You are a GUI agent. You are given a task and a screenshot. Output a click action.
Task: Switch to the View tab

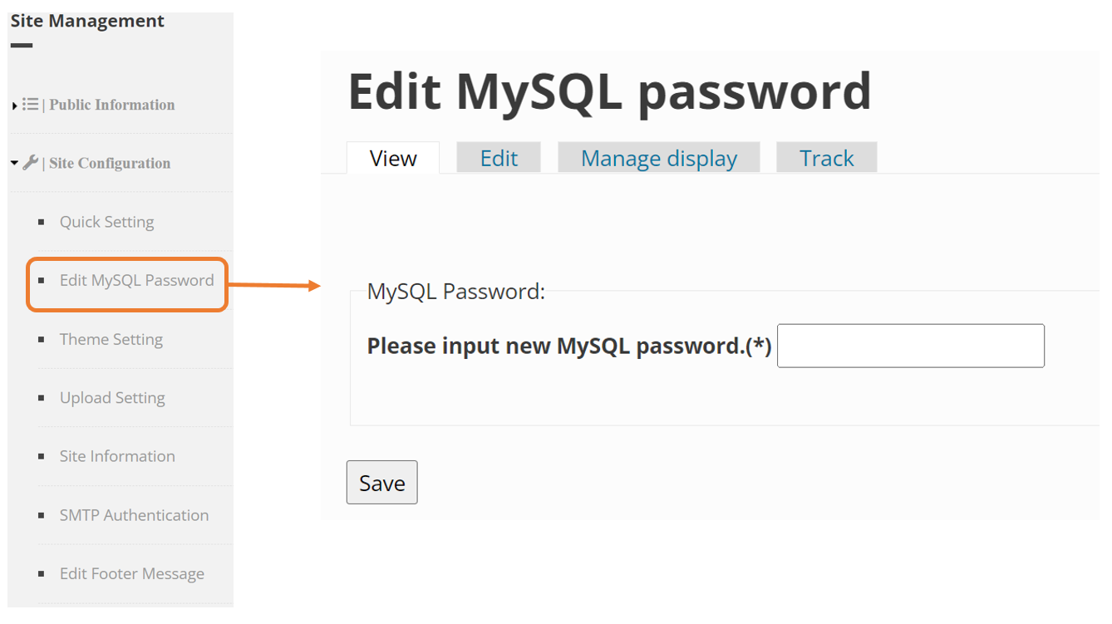coord(393,158)
